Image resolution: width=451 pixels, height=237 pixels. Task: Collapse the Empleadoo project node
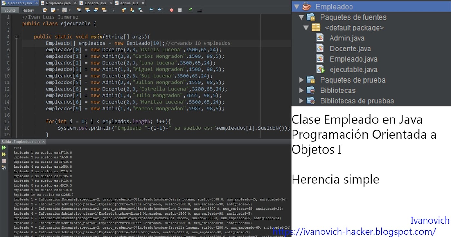pyautogui.click(x=297, y=6)
